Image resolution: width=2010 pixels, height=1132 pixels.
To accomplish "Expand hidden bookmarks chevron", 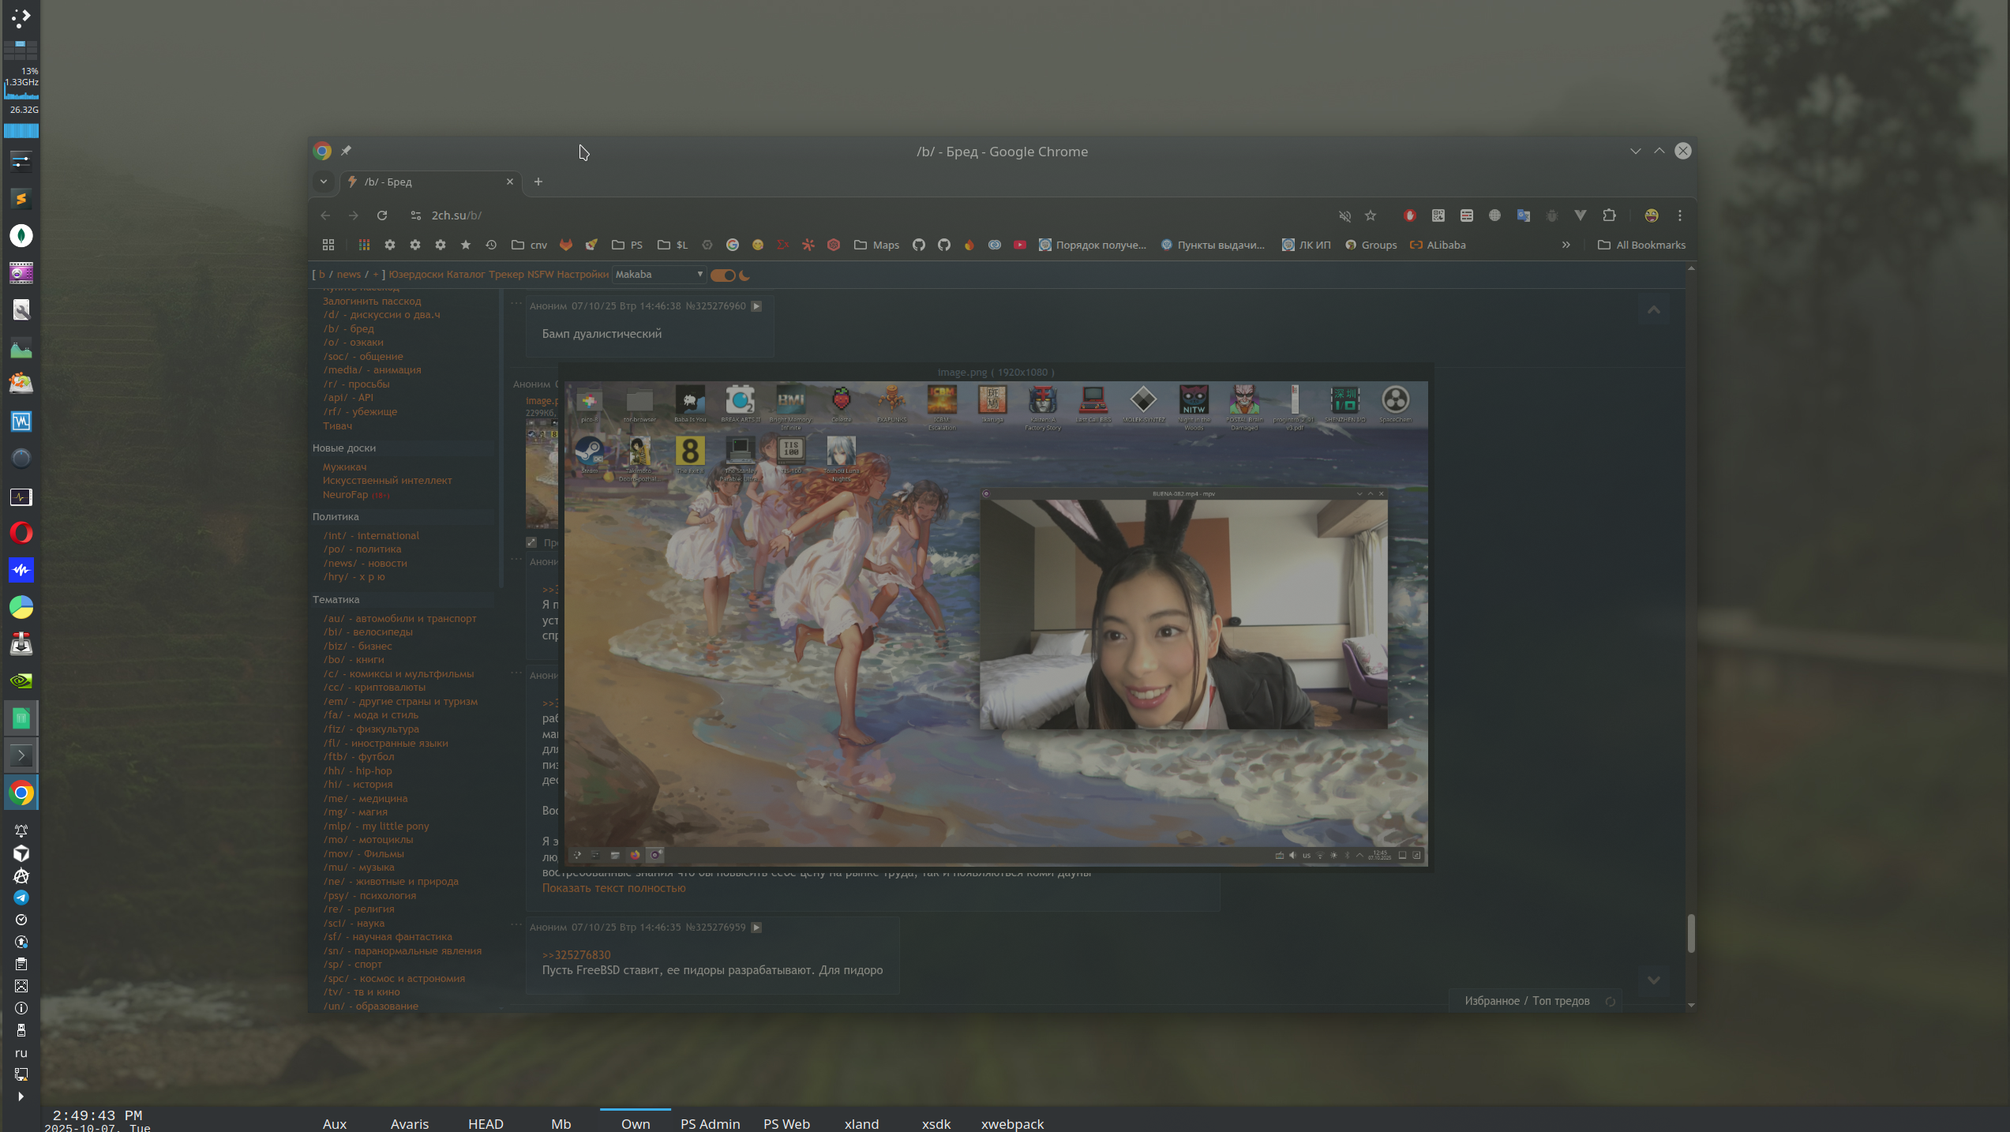I will pyautogui.click(x=1566, y=245).
